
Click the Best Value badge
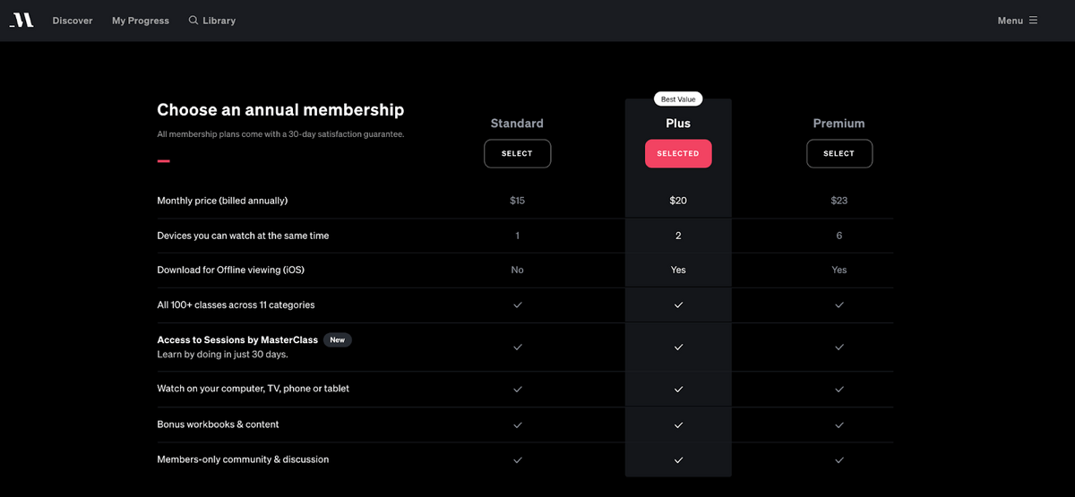[678, 99]
